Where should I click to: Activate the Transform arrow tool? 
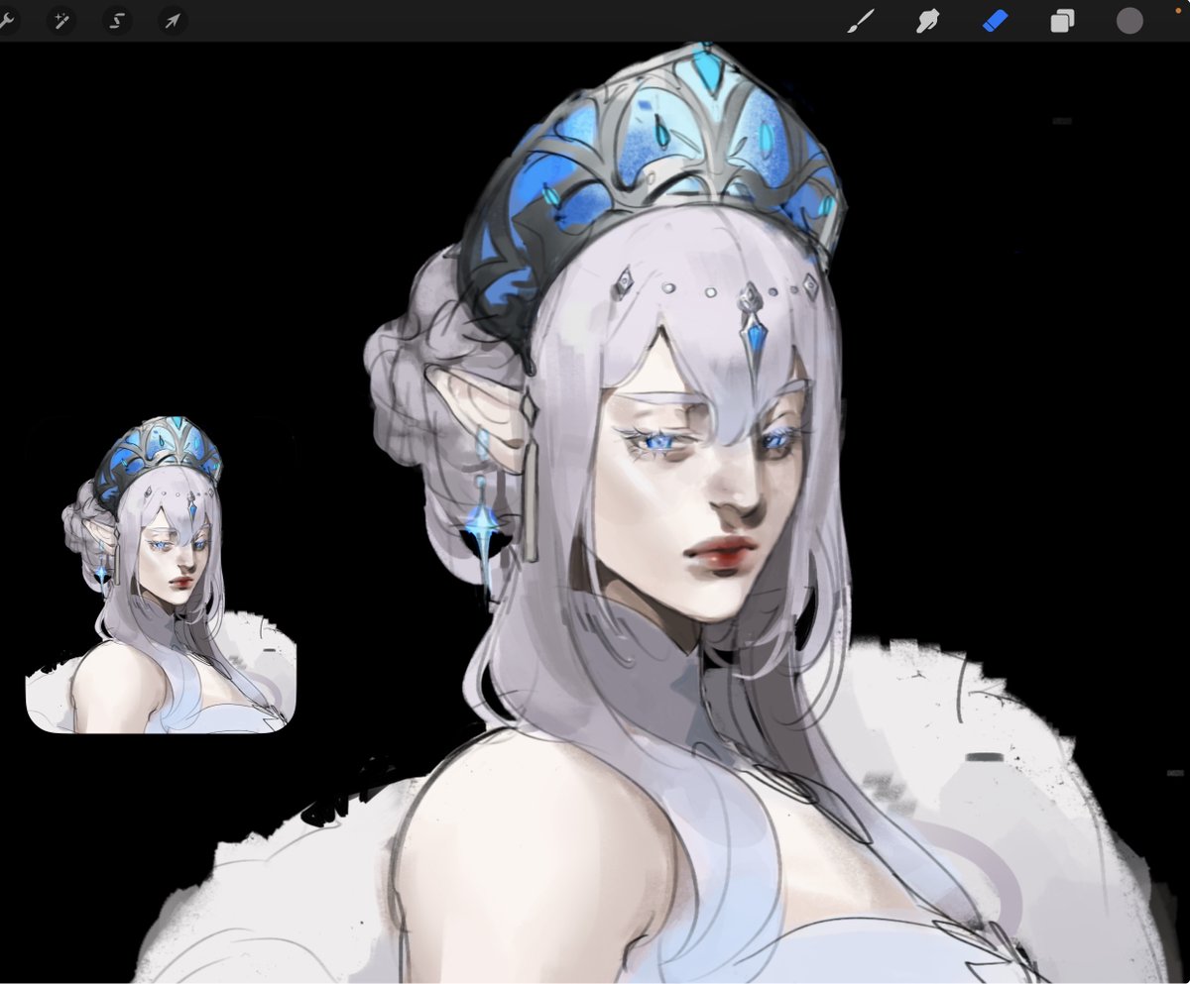(x=173, y=21)
